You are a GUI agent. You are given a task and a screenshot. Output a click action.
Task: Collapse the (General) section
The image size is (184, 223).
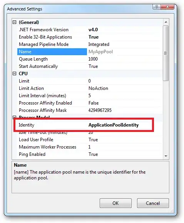pos(14,22)
